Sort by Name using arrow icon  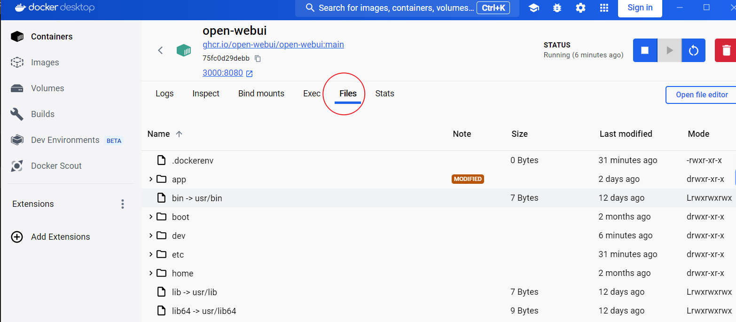pyautogui.click(x=179, y=134)
